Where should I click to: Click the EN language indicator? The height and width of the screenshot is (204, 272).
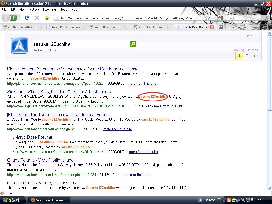coord(200,200)
